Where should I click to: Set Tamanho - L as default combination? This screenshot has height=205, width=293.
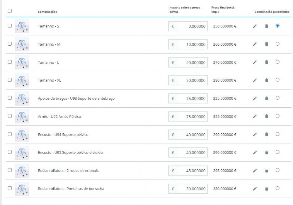[x=277, y=62]
